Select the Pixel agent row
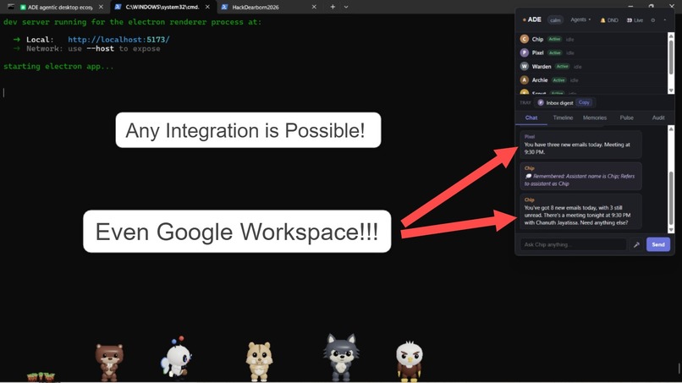 [592, 52]
